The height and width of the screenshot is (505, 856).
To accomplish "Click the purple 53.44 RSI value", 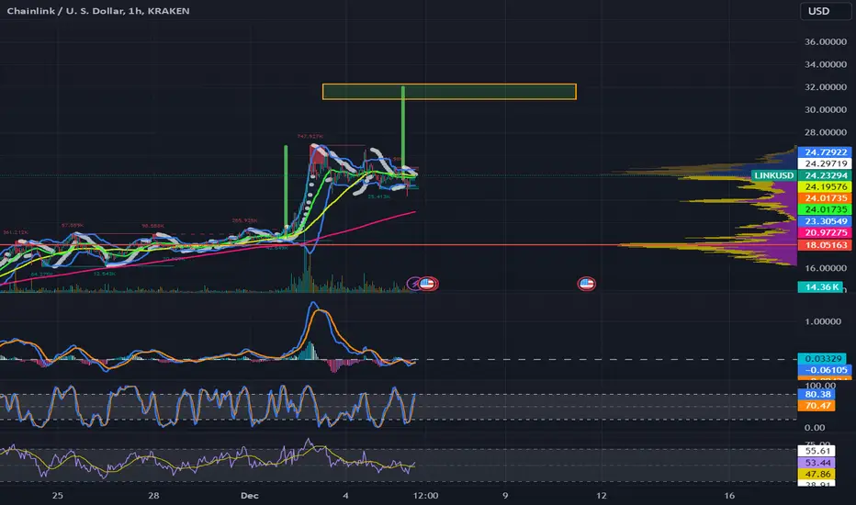I will [817, 463].
